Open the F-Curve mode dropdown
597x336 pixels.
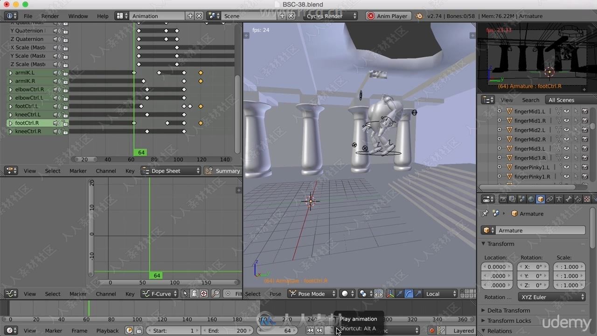point(160,294)
